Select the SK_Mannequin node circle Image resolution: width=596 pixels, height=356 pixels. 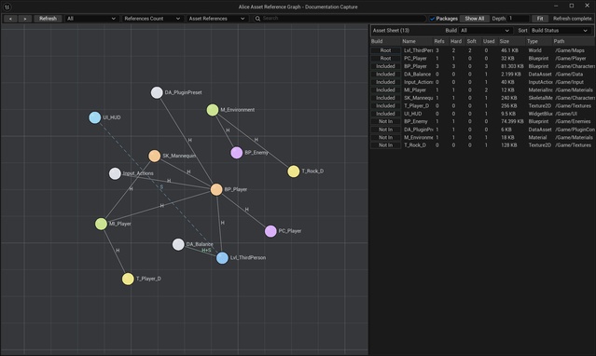(x=154, y=156)
